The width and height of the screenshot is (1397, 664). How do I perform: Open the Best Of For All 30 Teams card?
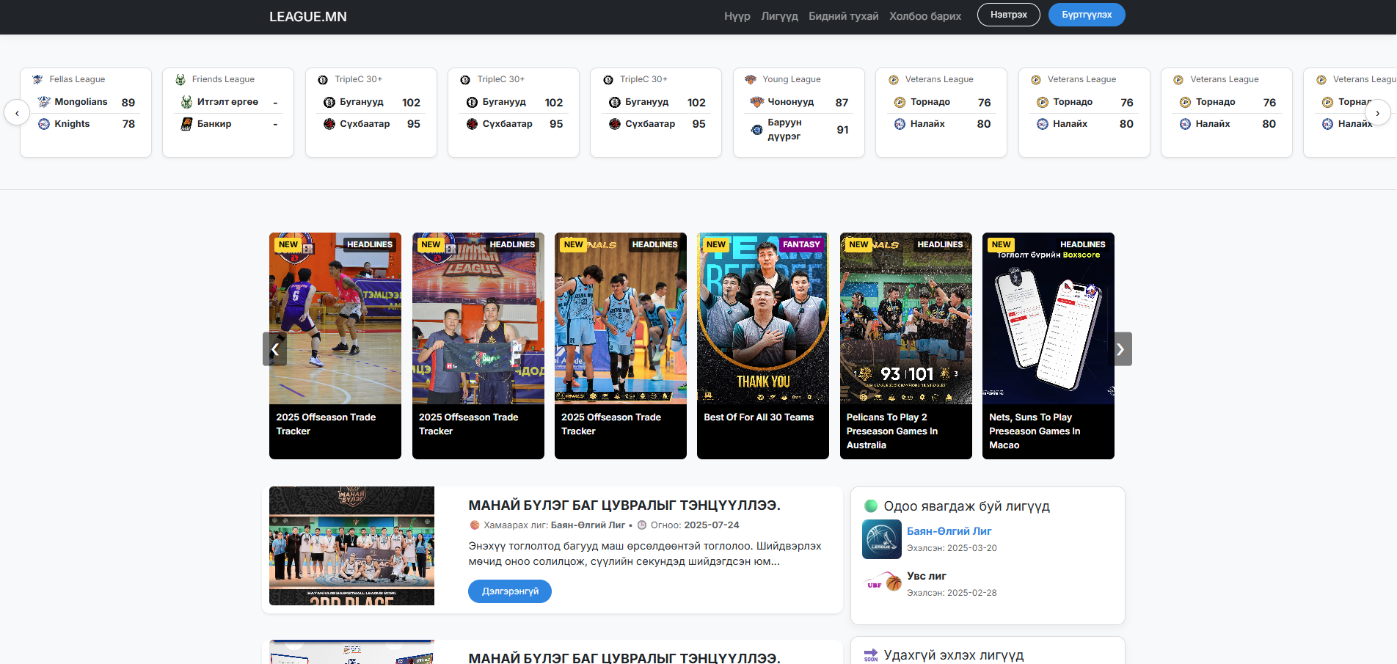[762, 346]
